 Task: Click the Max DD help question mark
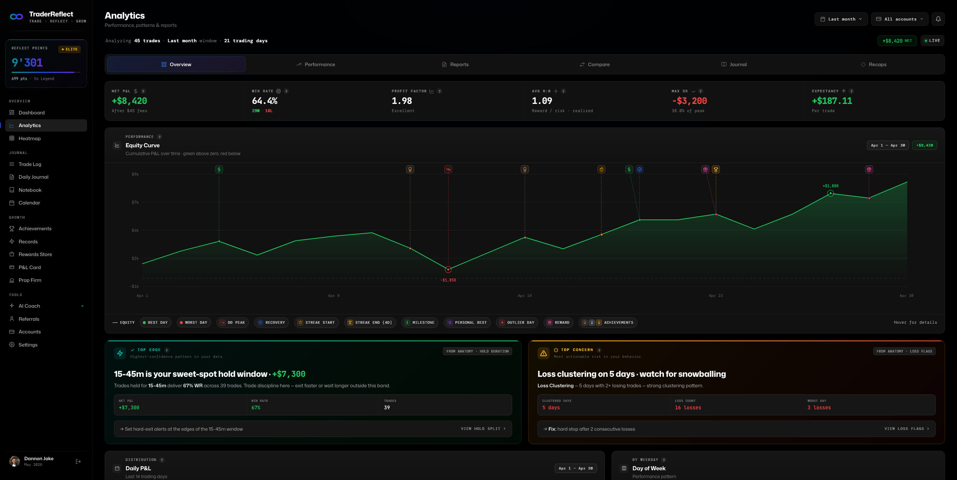pos(701,91)
